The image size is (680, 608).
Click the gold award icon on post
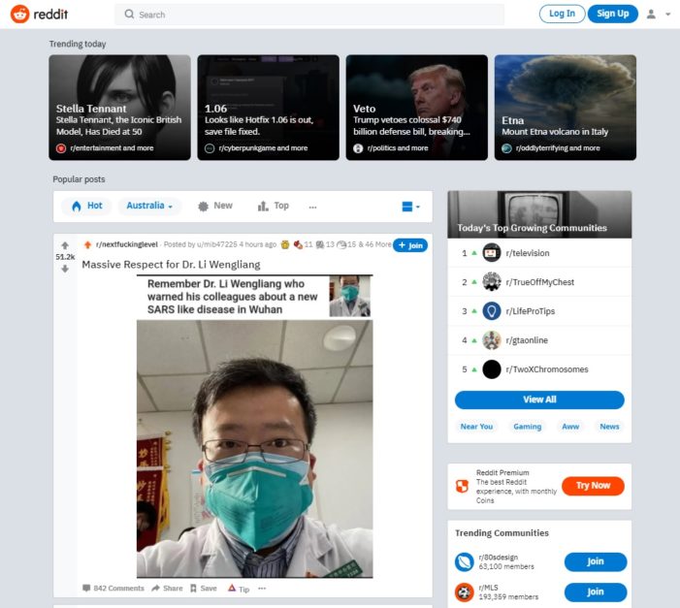[x=285, y=244]
